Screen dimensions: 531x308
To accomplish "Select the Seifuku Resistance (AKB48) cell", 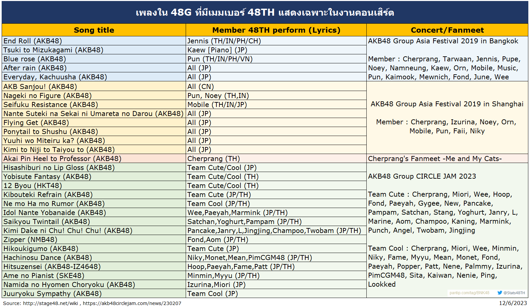I will click(94, 105).
